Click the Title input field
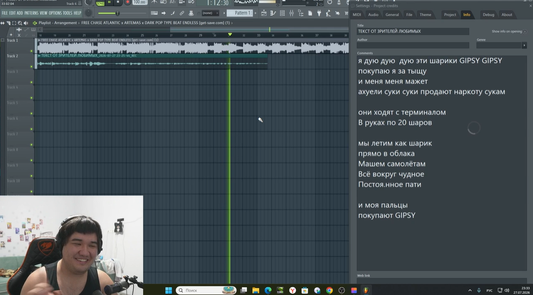 413,31
